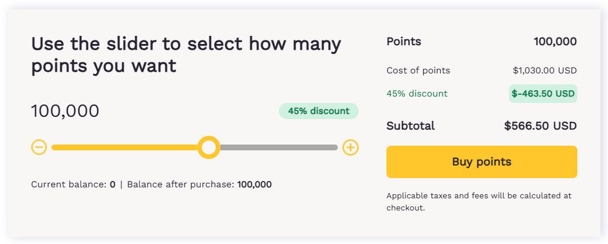Click the $1,030.00 USD cost amount
The width and height of the screenshot is (608, 244).
pos(544,71)
